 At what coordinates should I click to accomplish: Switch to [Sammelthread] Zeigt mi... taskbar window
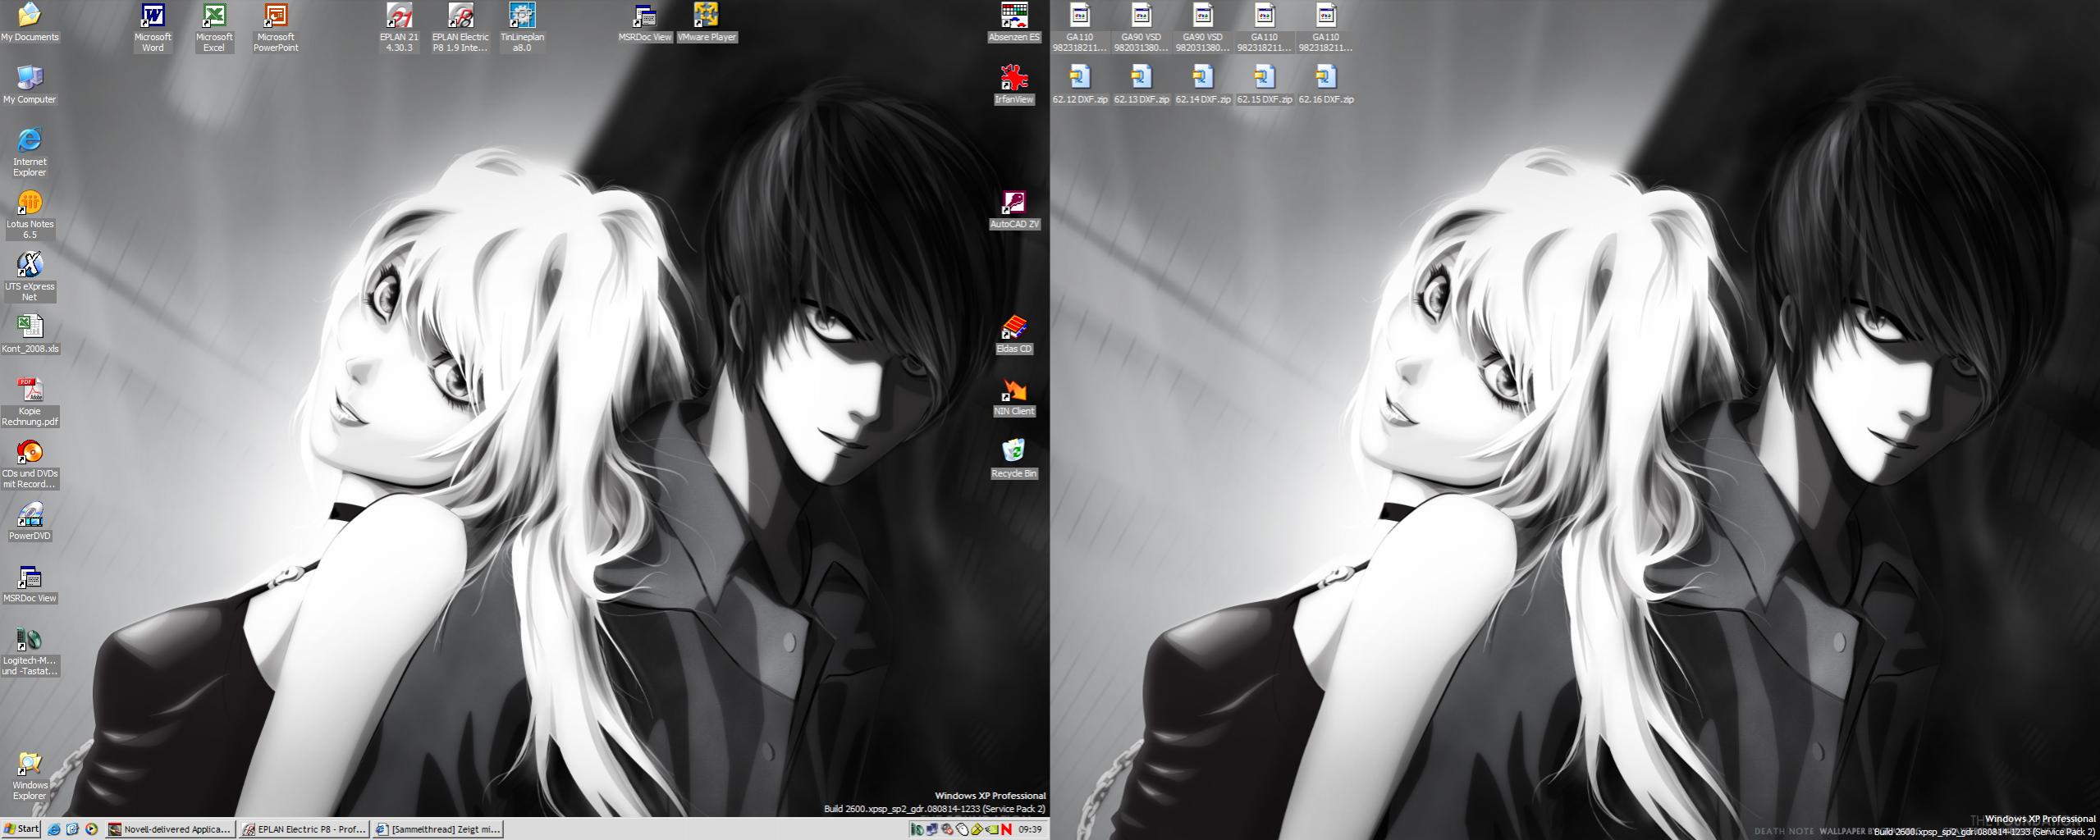pyautogui.click(x=437, y=829)
